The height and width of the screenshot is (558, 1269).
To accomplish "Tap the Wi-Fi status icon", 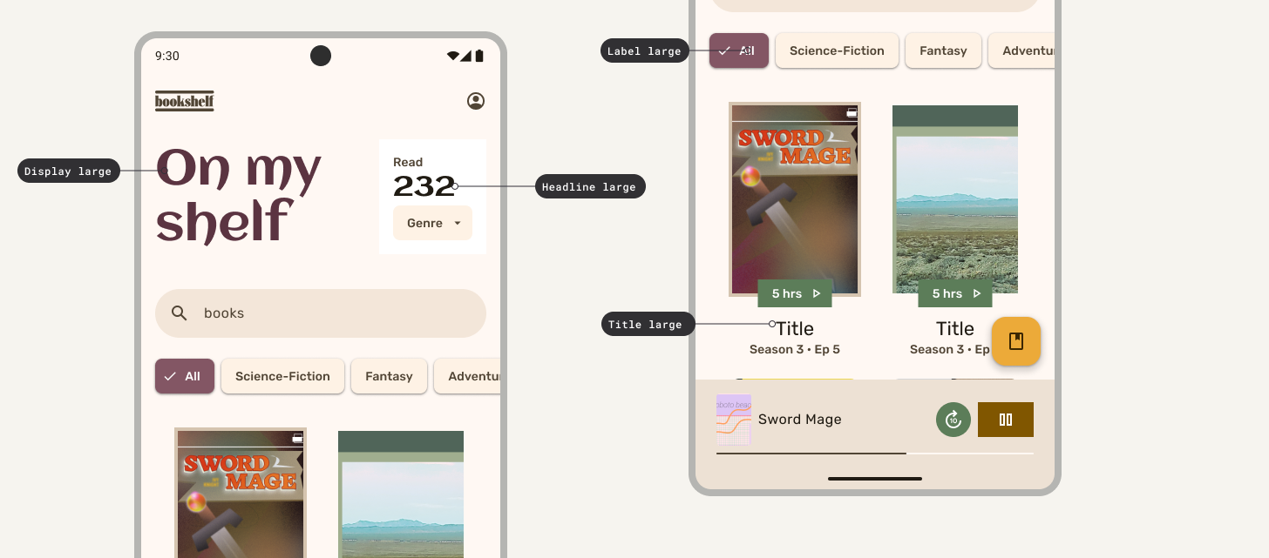I will click(452, 56).
